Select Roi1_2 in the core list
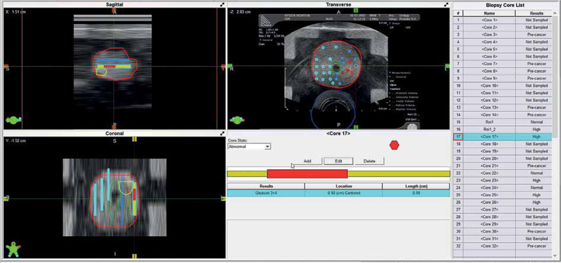The image size is (561, 263). (489, 129)
